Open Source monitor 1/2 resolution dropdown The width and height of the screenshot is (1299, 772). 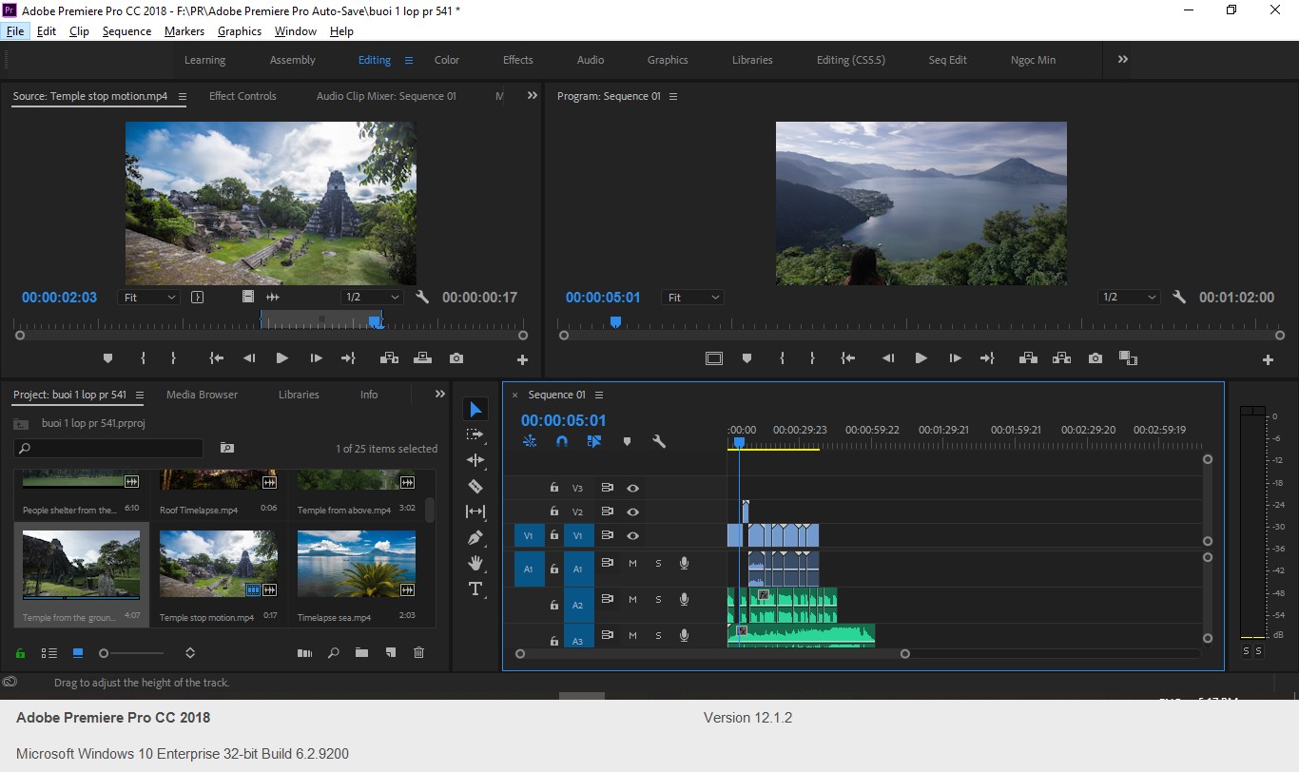(x=372, y=298)
